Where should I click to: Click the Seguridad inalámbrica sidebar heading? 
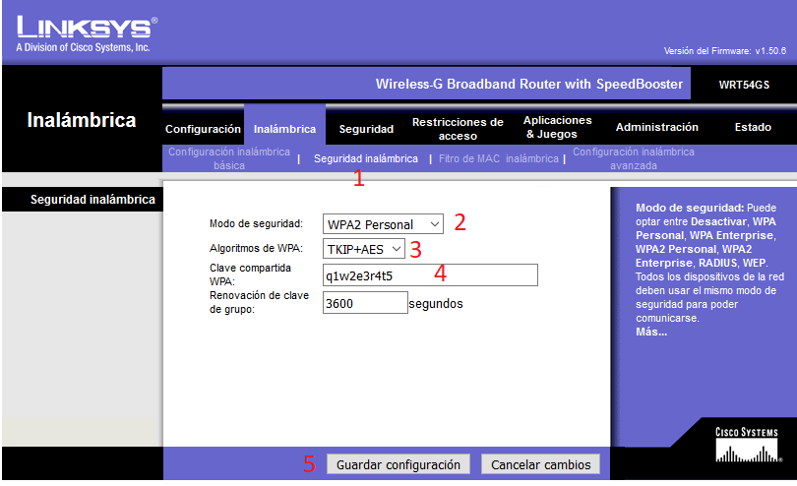click(92, 200)
